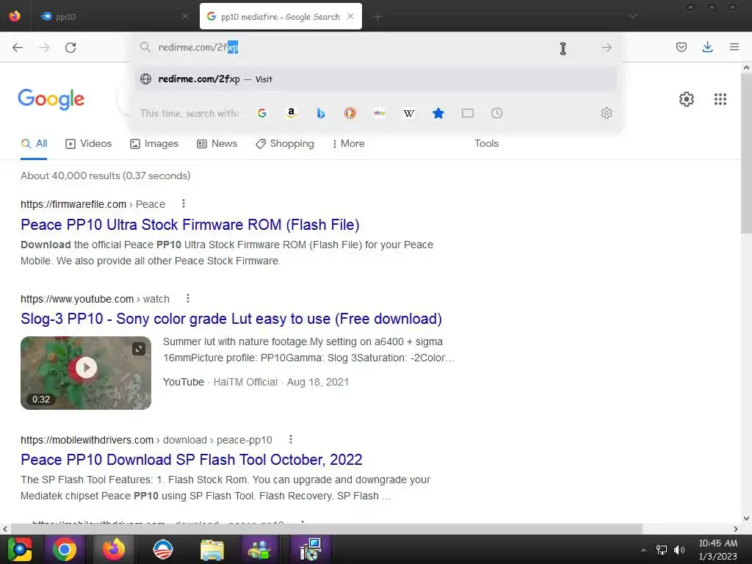Viewport: 752px width, 564px height.
Task: Click the vertical page scrollbar
Action: pyautogui.click(x=746, y=153)
